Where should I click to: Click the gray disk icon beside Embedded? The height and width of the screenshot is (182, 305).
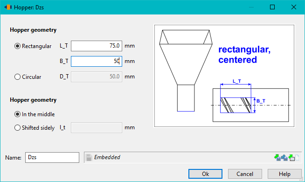[89, 157]
